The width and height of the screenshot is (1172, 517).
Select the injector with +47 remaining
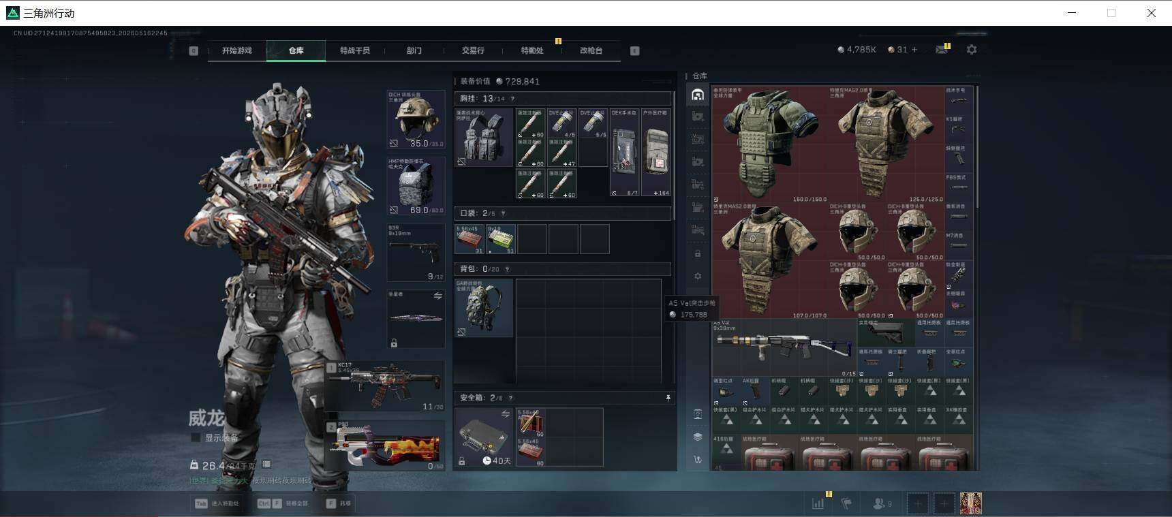point(562,153)
